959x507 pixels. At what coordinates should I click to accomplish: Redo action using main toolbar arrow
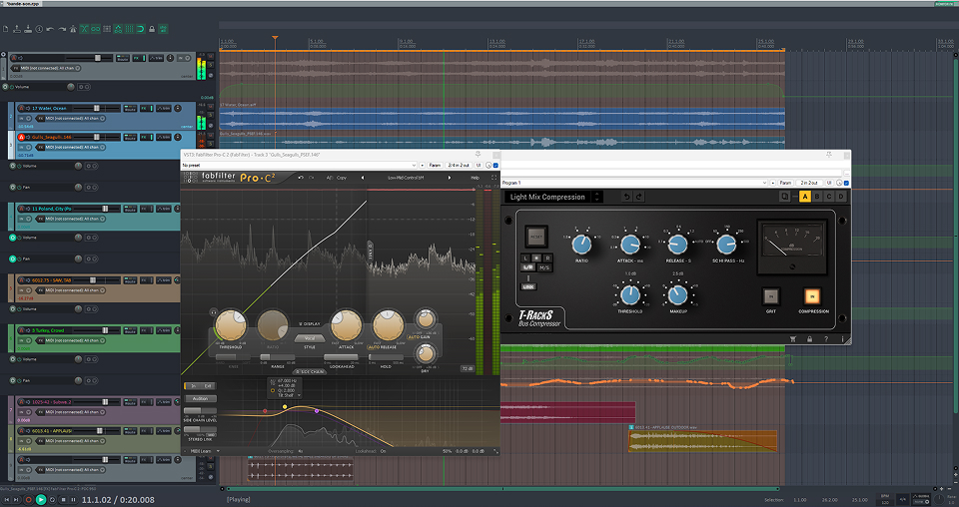(62, 29)
